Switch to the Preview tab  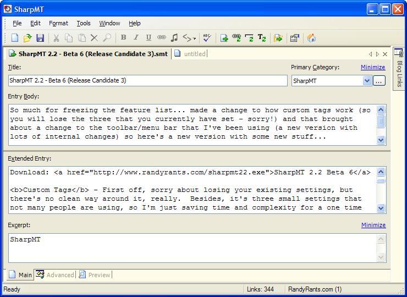(x=95, y=274)
